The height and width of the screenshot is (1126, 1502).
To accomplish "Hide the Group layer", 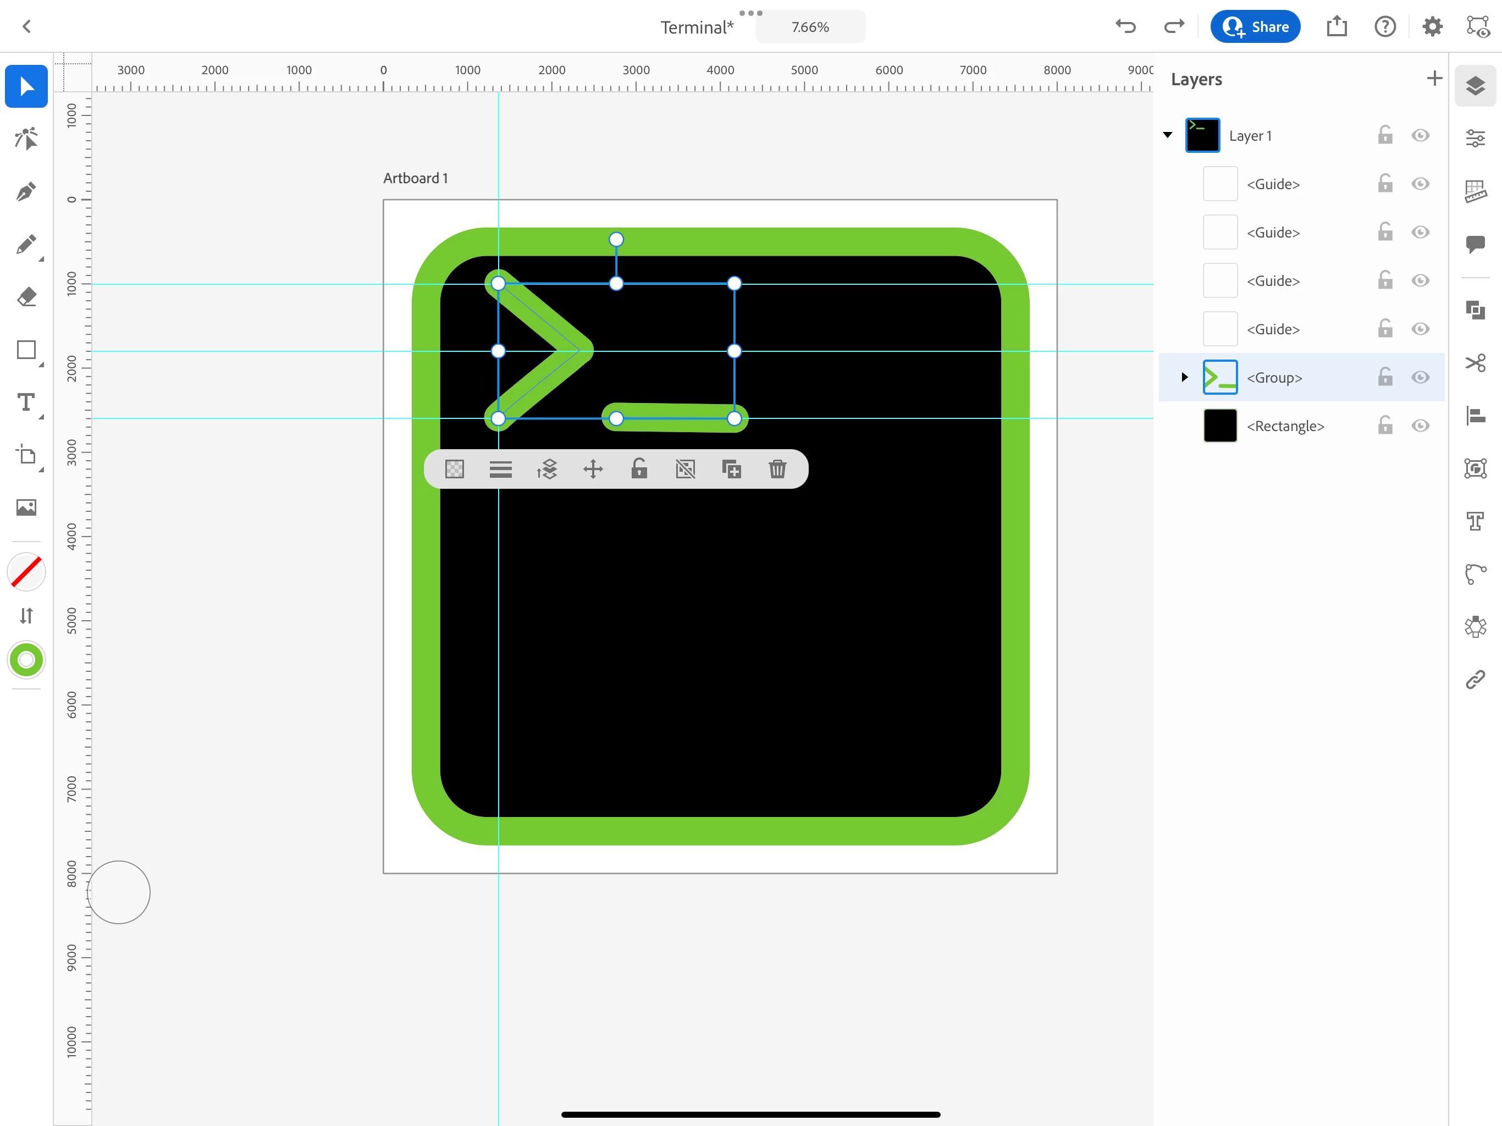I will 1420,378.
